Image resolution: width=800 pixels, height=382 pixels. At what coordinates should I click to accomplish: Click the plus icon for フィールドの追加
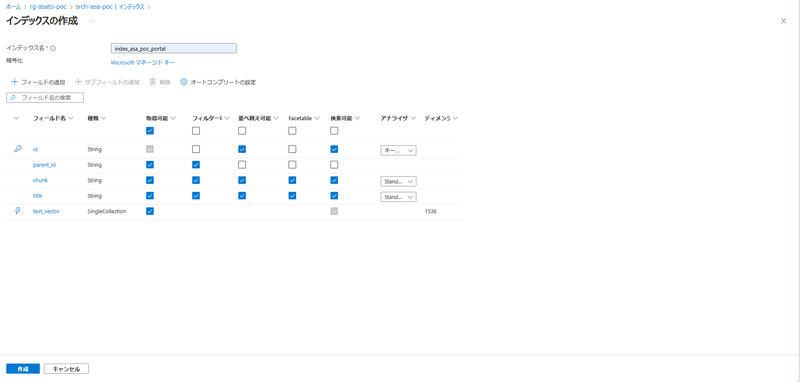[15, 82]
